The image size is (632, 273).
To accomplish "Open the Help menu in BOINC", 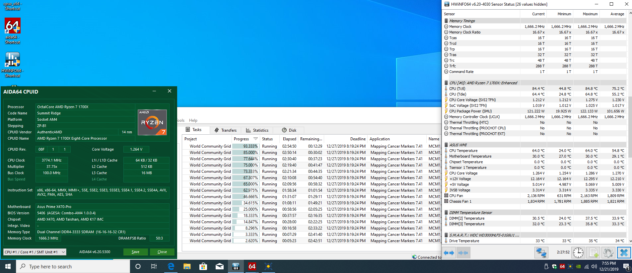I will (193, 120).
